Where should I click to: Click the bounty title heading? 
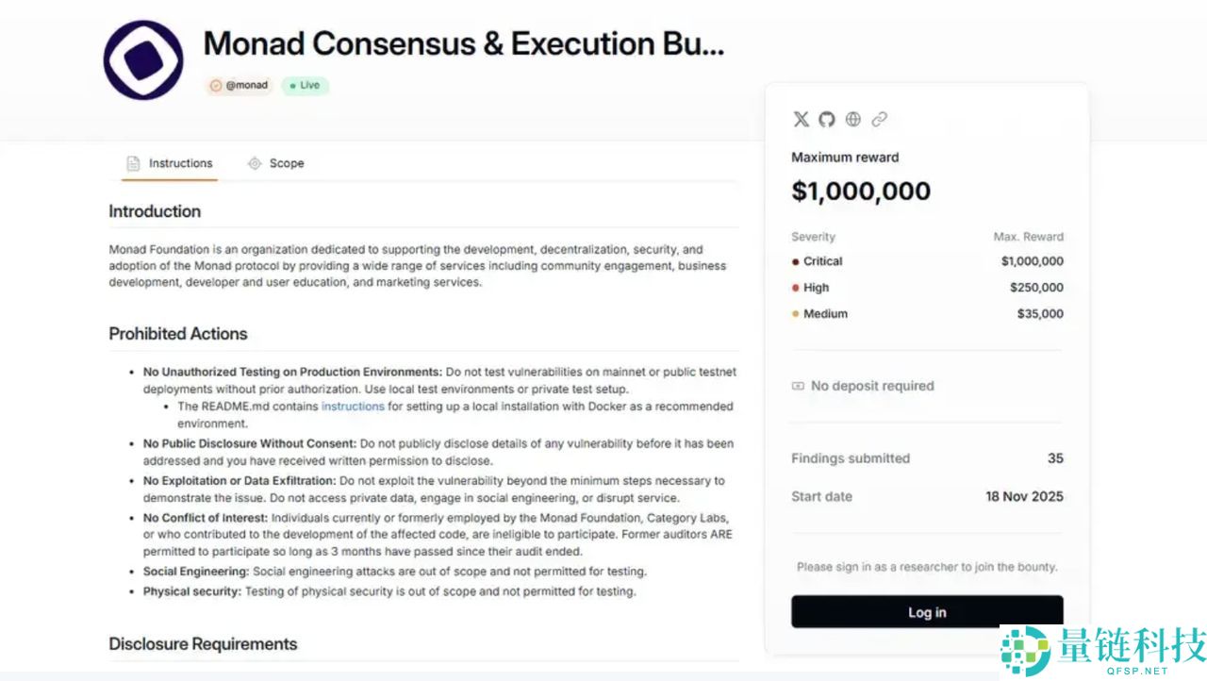464,43
